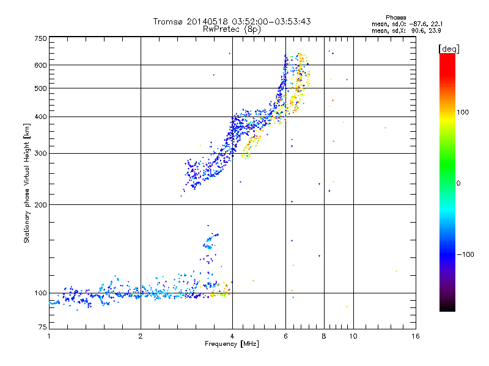Click the y-axis tick label '750'
This screenshot has height=366, width=489.
[x=40, y=38]
